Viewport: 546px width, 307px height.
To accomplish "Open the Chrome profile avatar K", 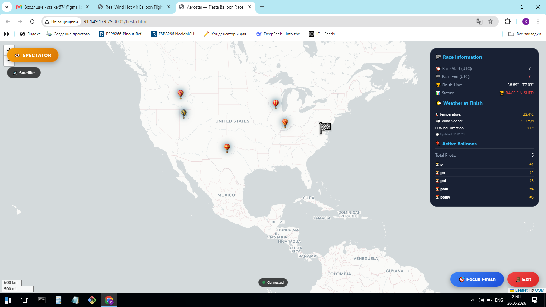I will [x=526, y=21].
